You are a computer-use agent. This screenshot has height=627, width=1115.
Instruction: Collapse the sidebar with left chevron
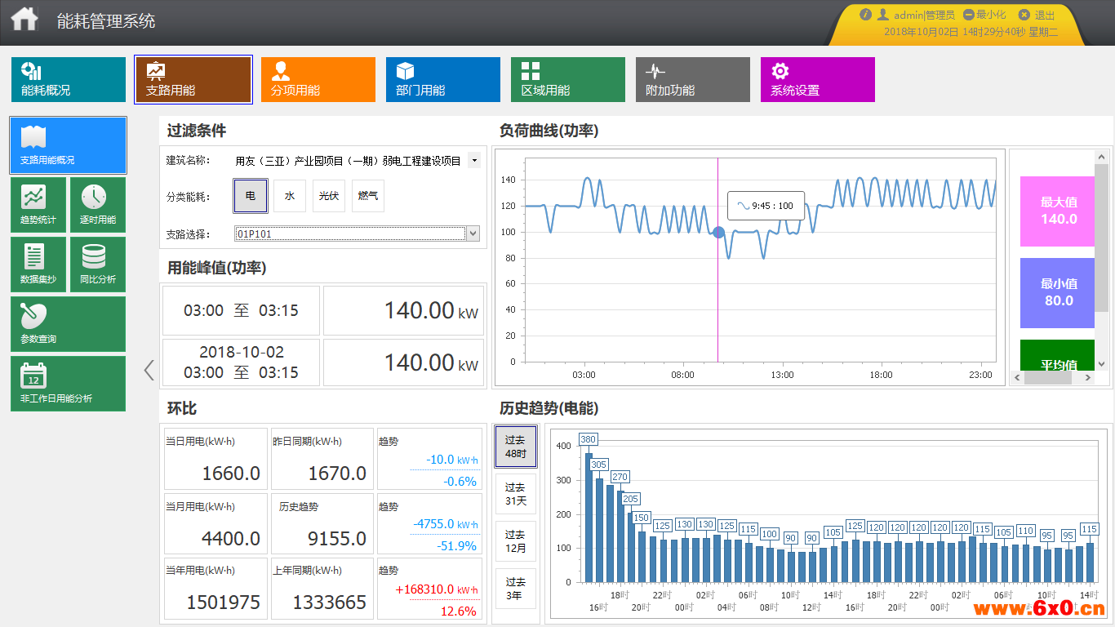149,370
